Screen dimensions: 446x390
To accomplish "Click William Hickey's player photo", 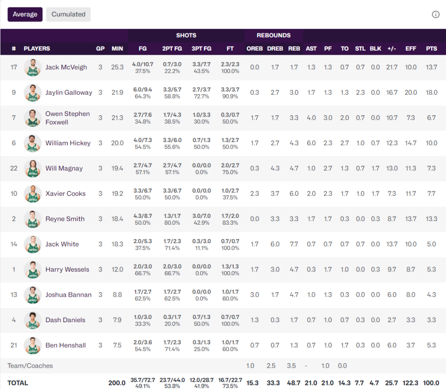I will 33,143.
